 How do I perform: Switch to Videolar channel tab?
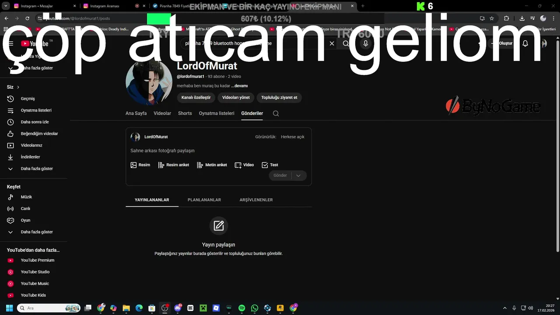pos(162,113)
